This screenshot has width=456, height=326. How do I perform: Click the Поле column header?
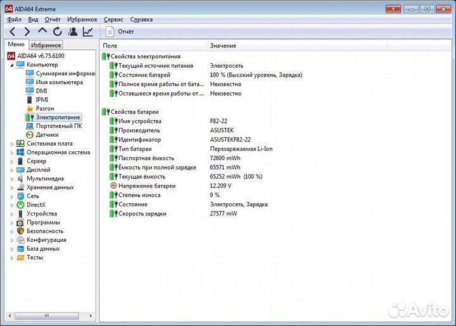coord(110,46)
